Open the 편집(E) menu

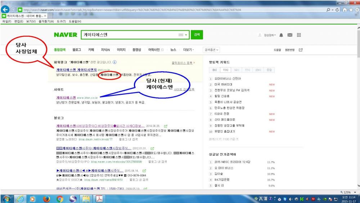[x=19, y=21]
